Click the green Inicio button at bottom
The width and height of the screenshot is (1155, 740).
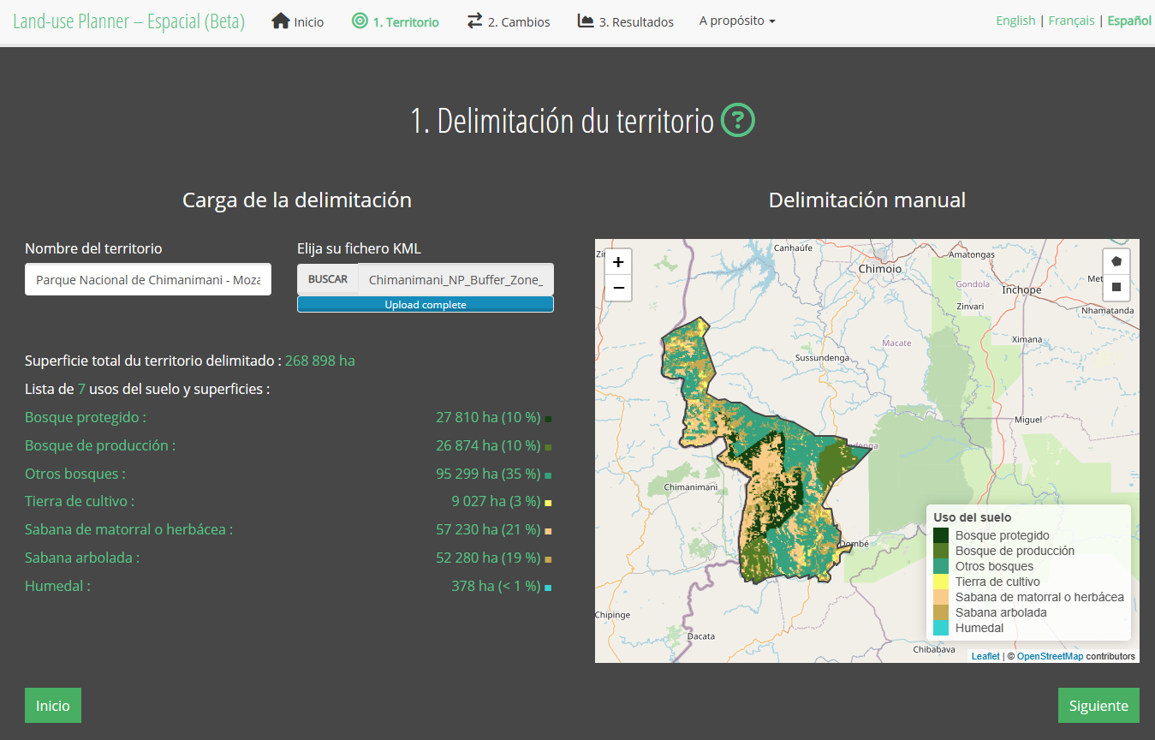(53, 706)
